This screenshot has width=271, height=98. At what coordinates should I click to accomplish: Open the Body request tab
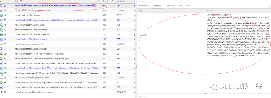pos(188,6)
